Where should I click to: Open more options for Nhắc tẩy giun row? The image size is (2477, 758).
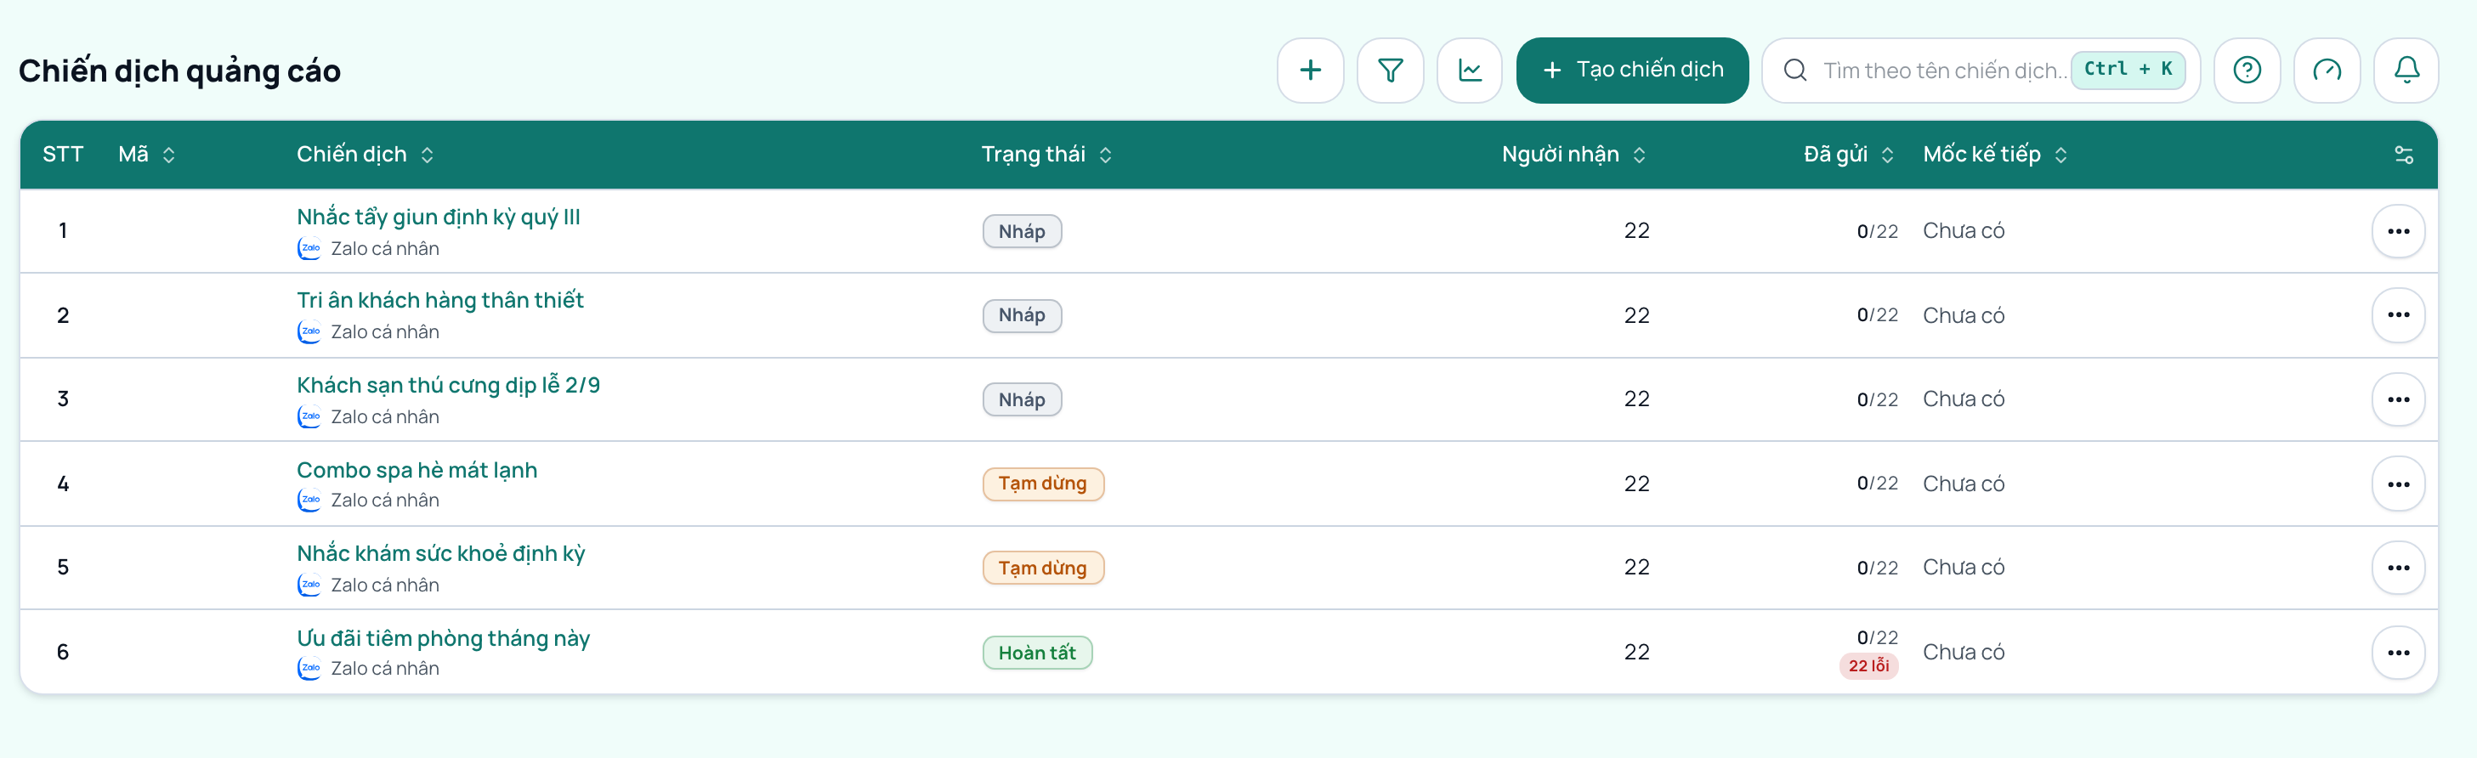(x=2398, y=230)
